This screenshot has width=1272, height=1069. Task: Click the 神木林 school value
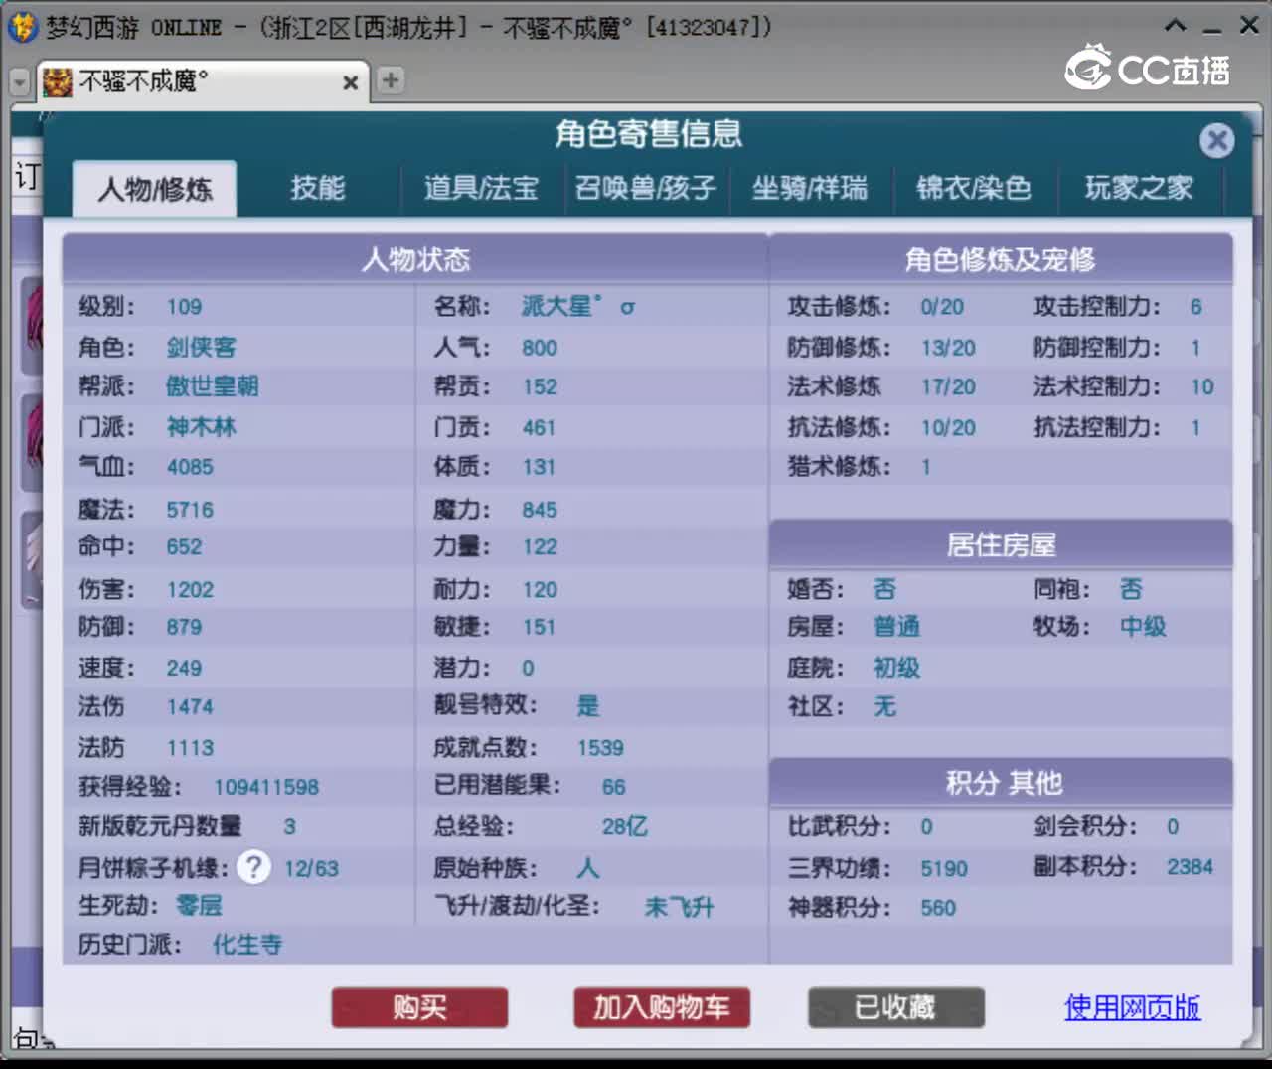[202, 427]
